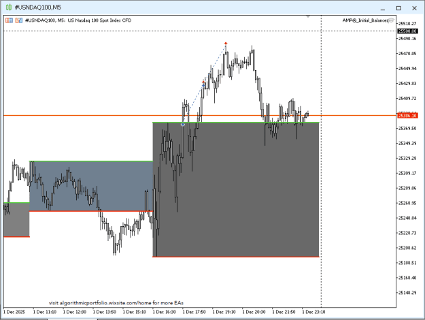The width and height of the screenshot is (425, 320).
Task: Maximize the #USNDAQ100,M5 chart window
Action: coord(398,8)
